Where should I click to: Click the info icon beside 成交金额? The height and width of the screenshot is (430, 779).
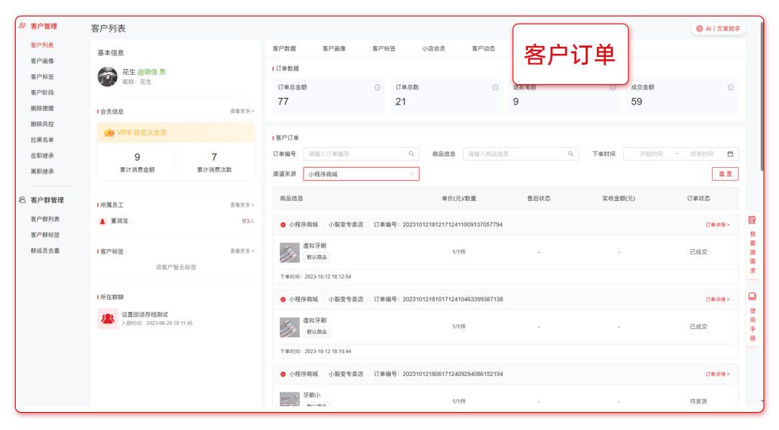click(730, 88)
